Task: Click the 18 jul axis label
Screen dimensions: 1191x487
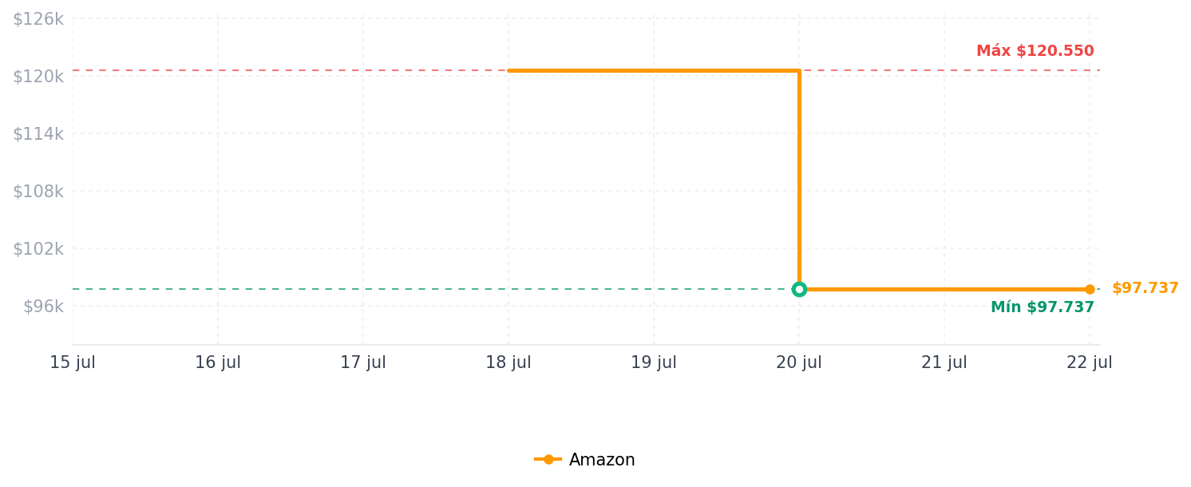Action: click(x=508, y=363)
